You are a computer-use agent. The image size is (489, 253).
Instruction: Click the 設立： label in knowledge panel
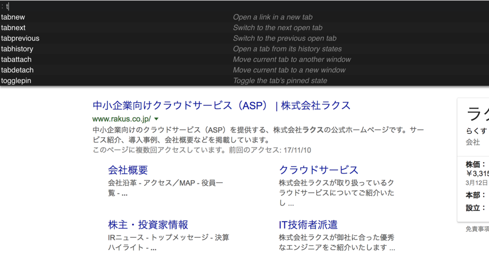pos(476,208)
